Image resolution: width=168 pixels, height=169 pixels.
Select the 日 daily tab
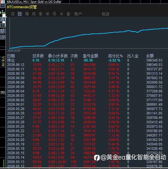(x=20, y=14)
